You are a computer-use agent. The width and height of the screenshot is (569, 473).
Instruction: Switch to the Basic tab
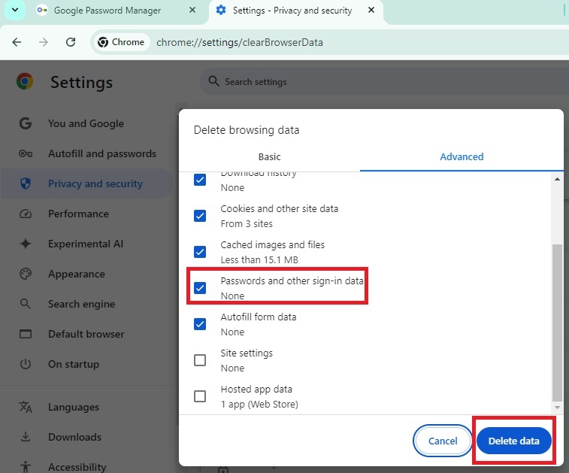click(x=269, y=157)
